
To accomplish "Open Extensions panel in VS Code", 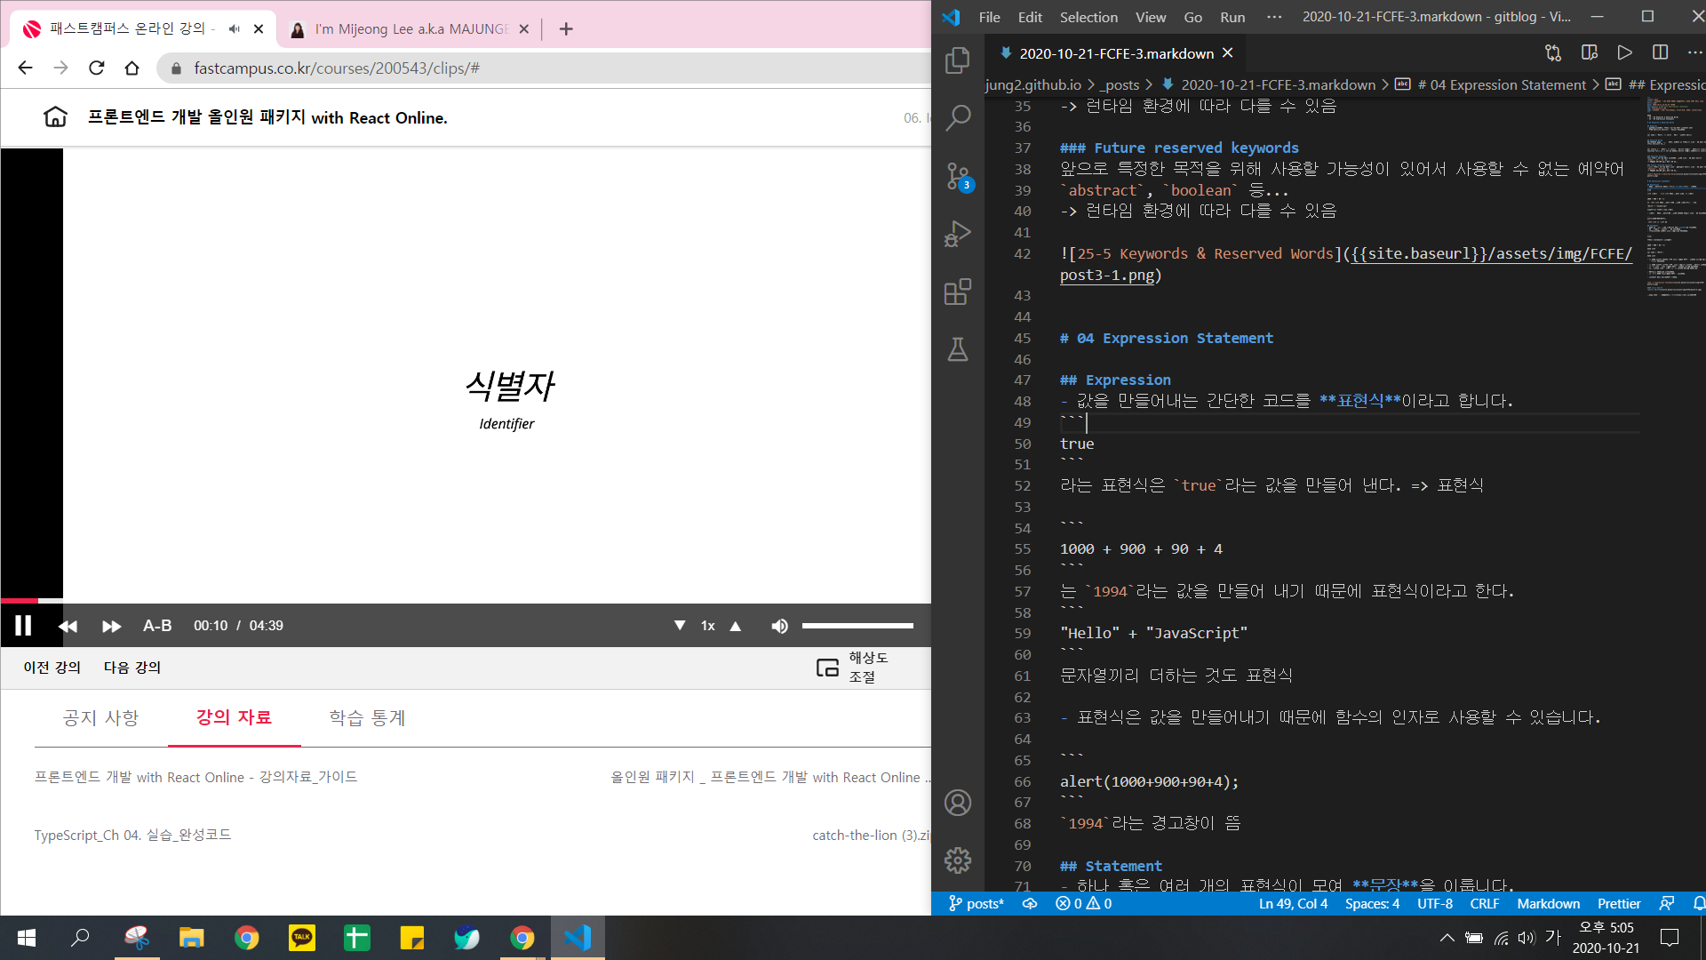I will [x=958, y=292].
